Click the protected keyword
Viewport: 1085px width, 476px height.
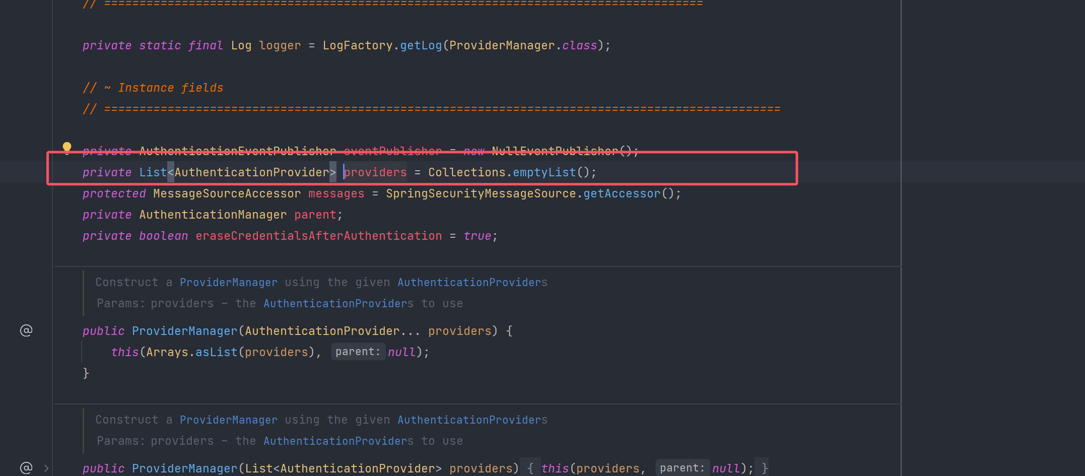point(114,193)
